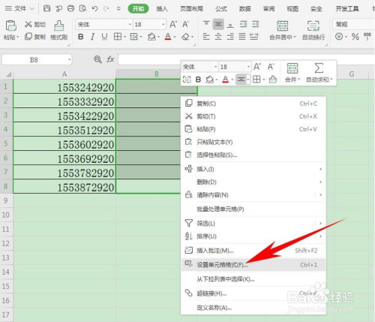Screen dimensions: 375x322
Task: Click the increase indent icon in ribbon
Action: pyautogui.click(x=255, y=24)
